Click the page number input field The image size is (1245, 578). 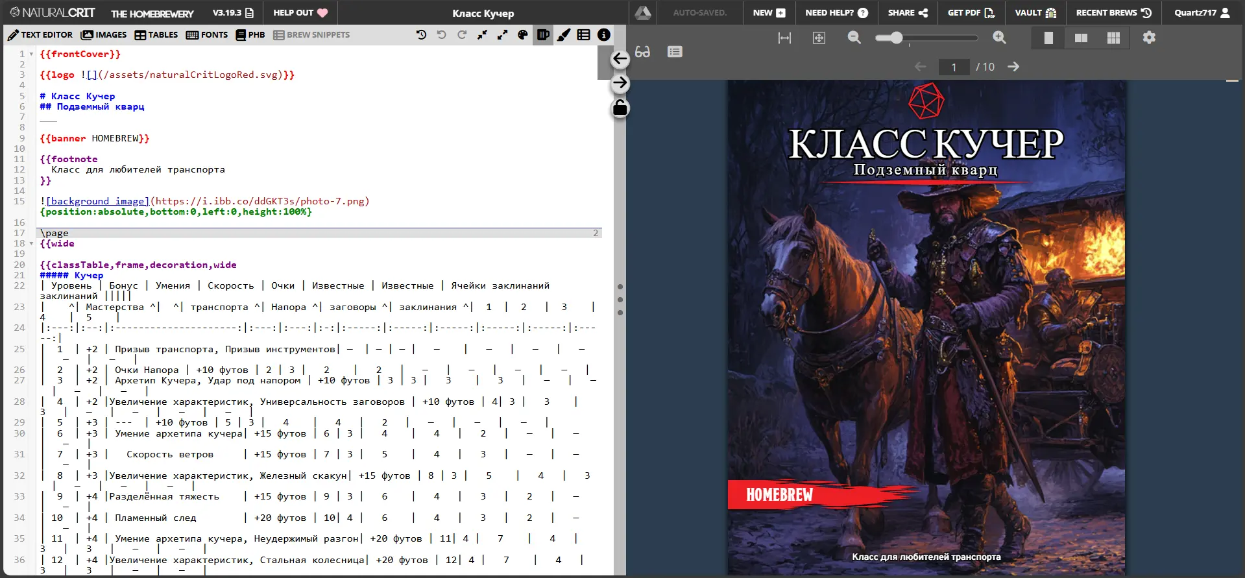[x=954, y=67]
